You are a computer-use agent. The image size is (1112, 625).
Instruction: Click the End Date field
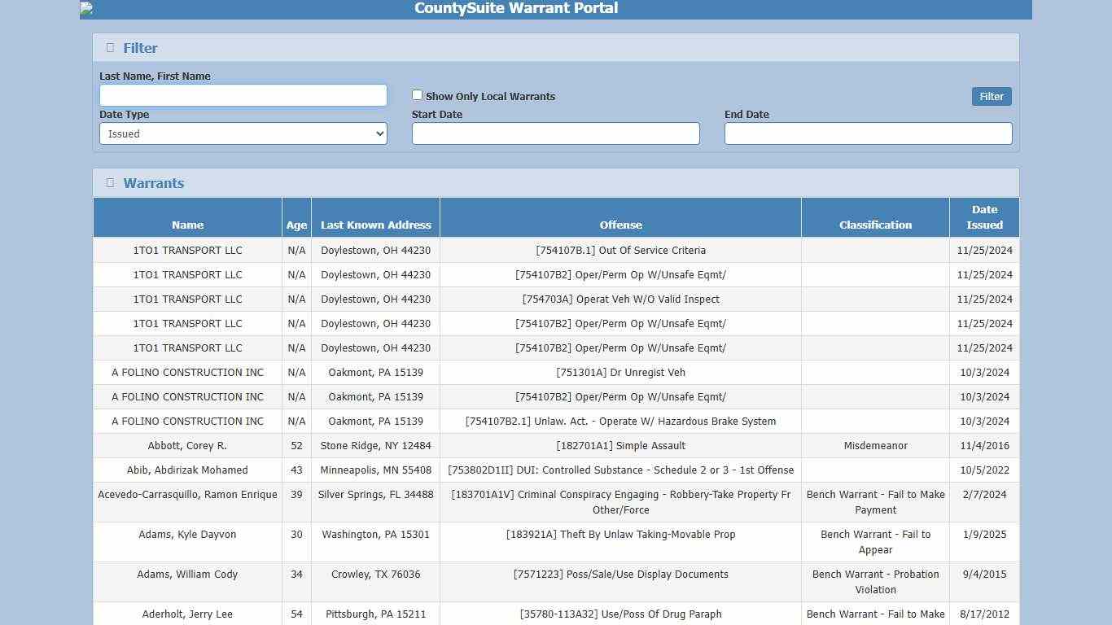(x=868, y=133)
